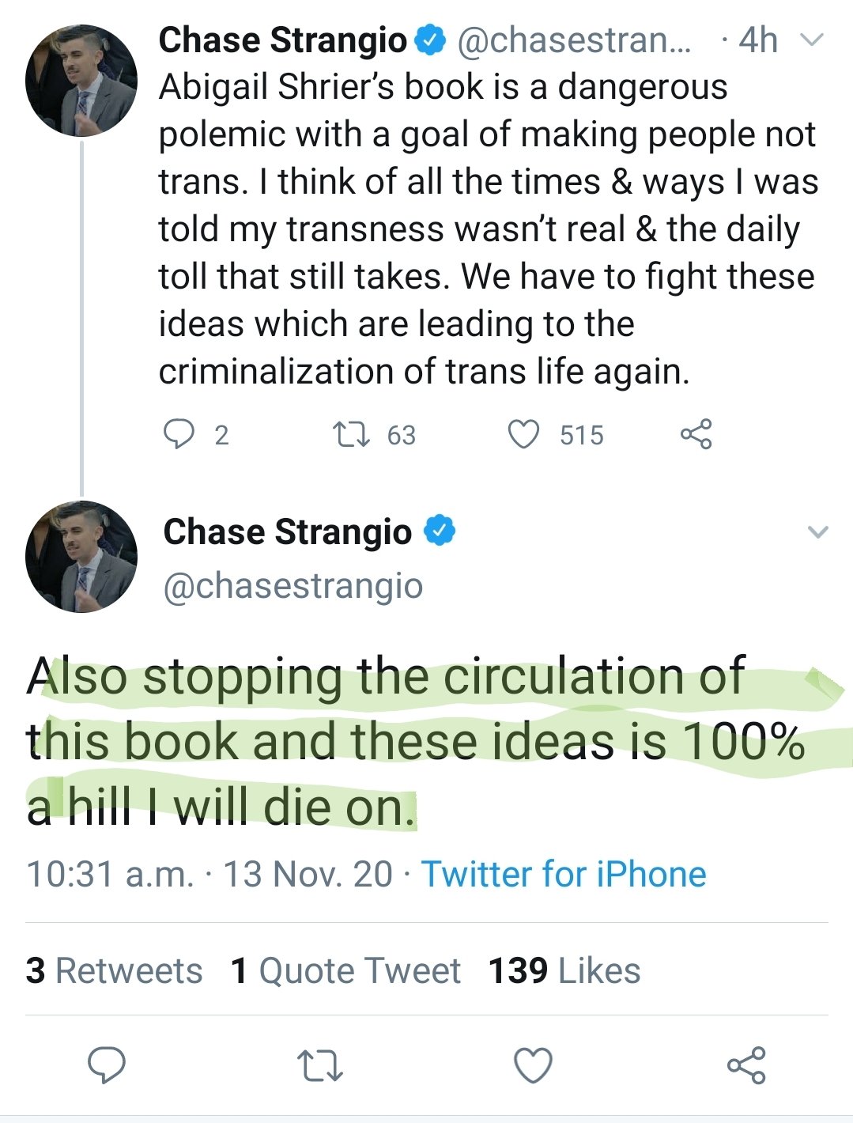Reply to the first tweet
Viewport: 853px width, 1123px height.
coord(179,434)
